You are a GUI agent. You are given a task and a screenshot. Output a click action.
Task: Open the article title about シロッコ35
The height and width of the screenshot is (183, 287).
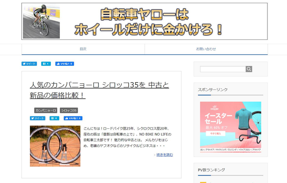point(99,90)
